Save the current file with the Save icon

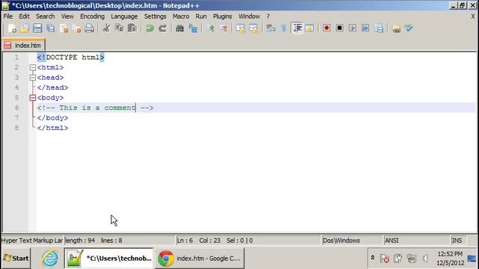(37, 28)
